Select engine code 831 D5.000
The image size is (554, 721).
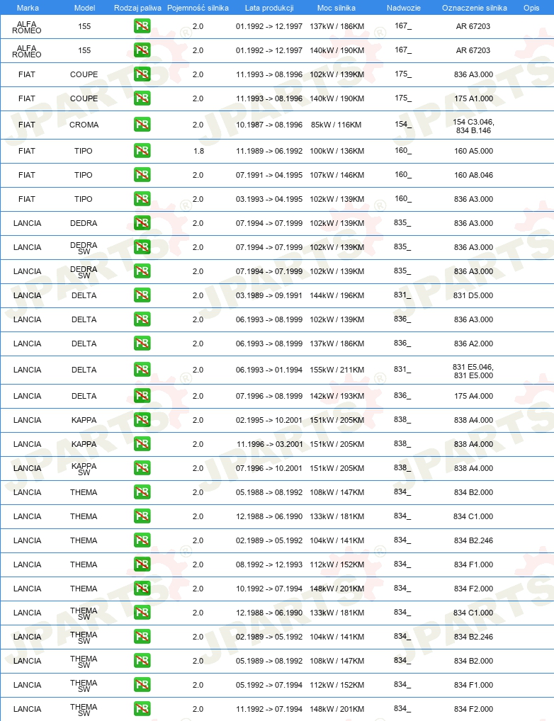pyautogui.click(x=473, y=295)
